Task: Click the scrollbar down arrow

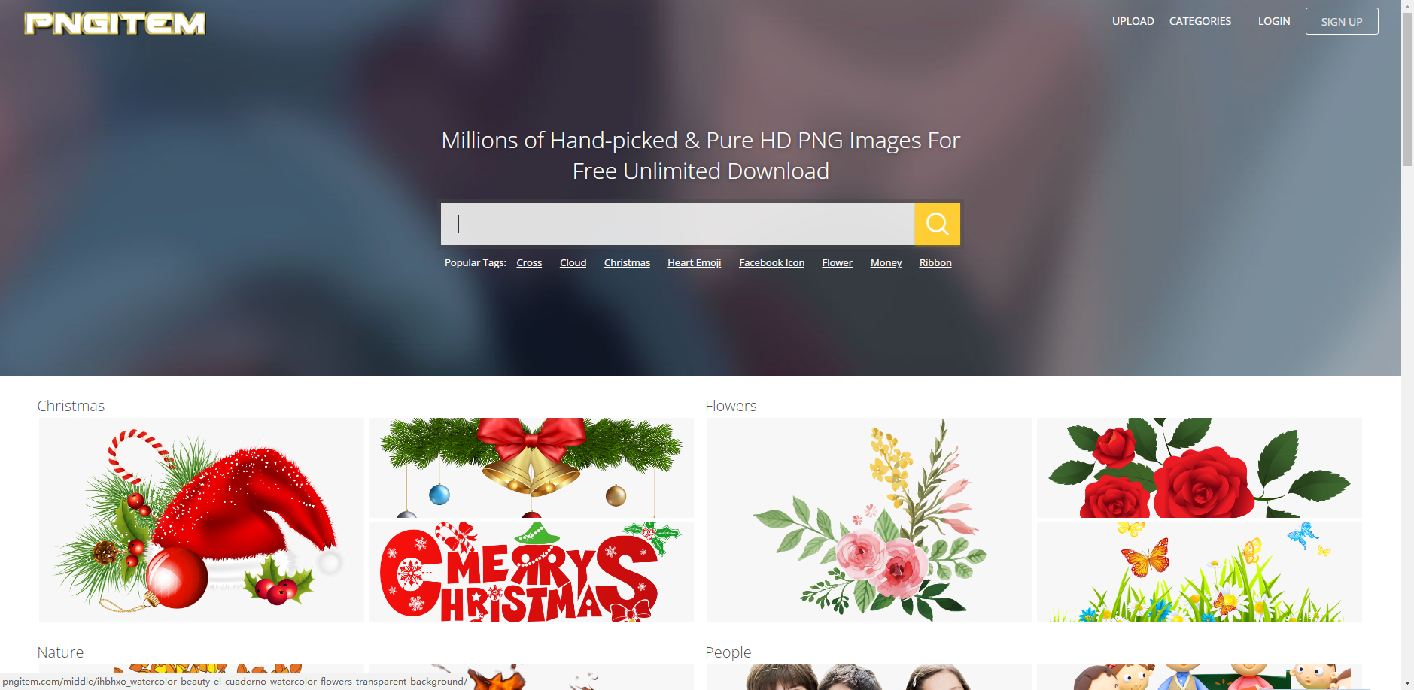Action: tap(1407, 683)
